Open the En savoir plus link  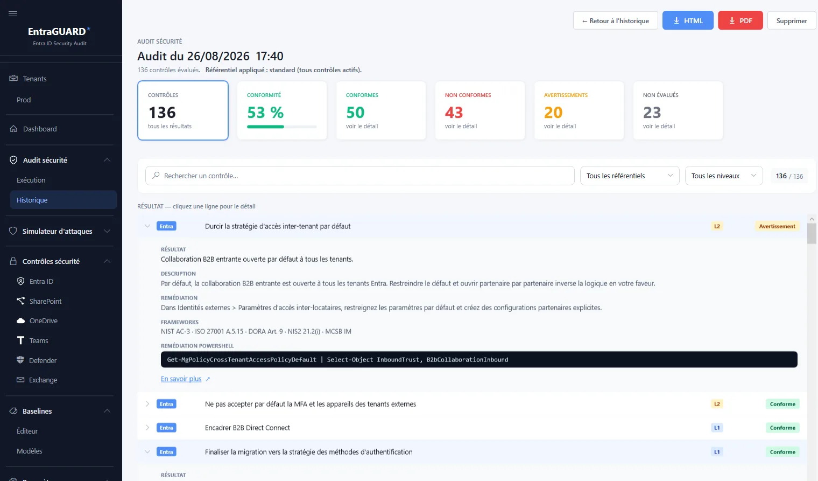(181, 379)
